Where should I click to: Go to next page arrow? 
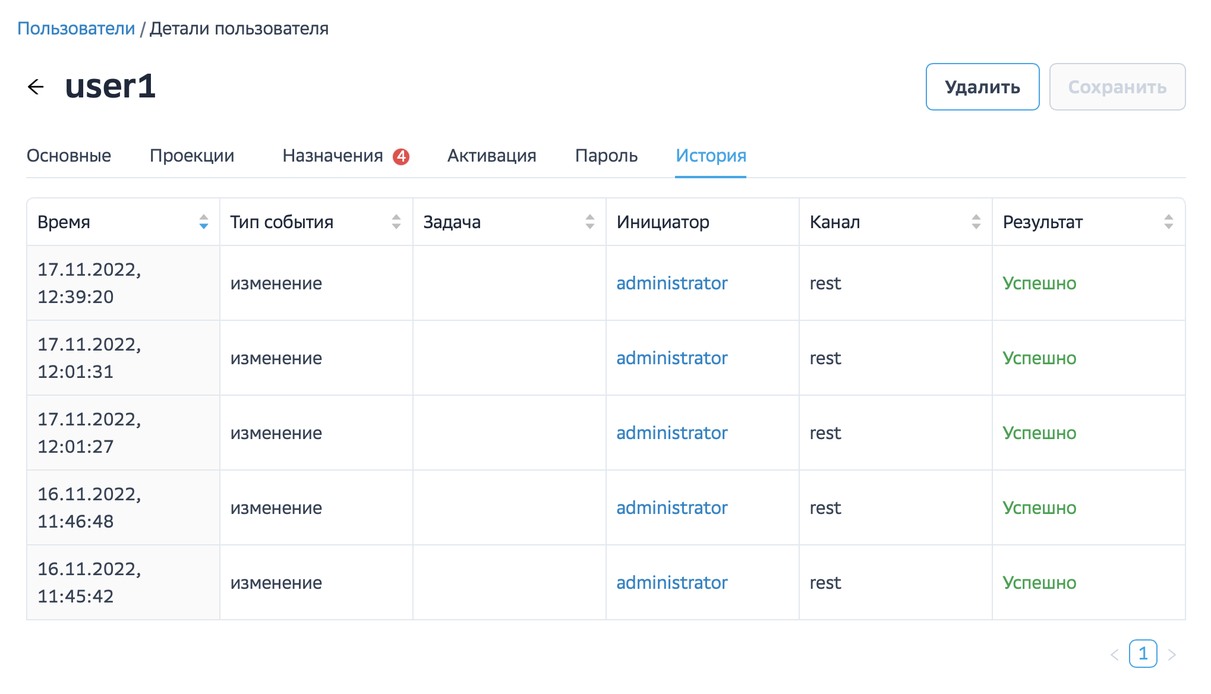point(1172,655)
